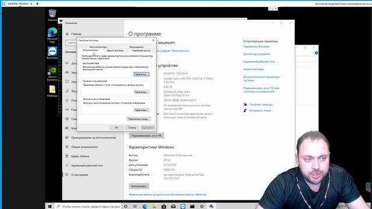The image size is (372, 209).
Task: Switch to Имя компьютера tab
Action: click(98, 47)
